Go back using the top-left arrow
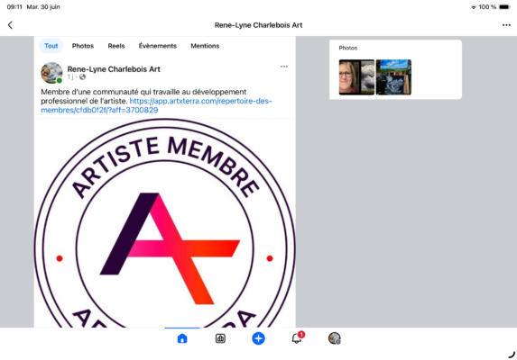Screen dimensions: 517x360 pos(10,25)
